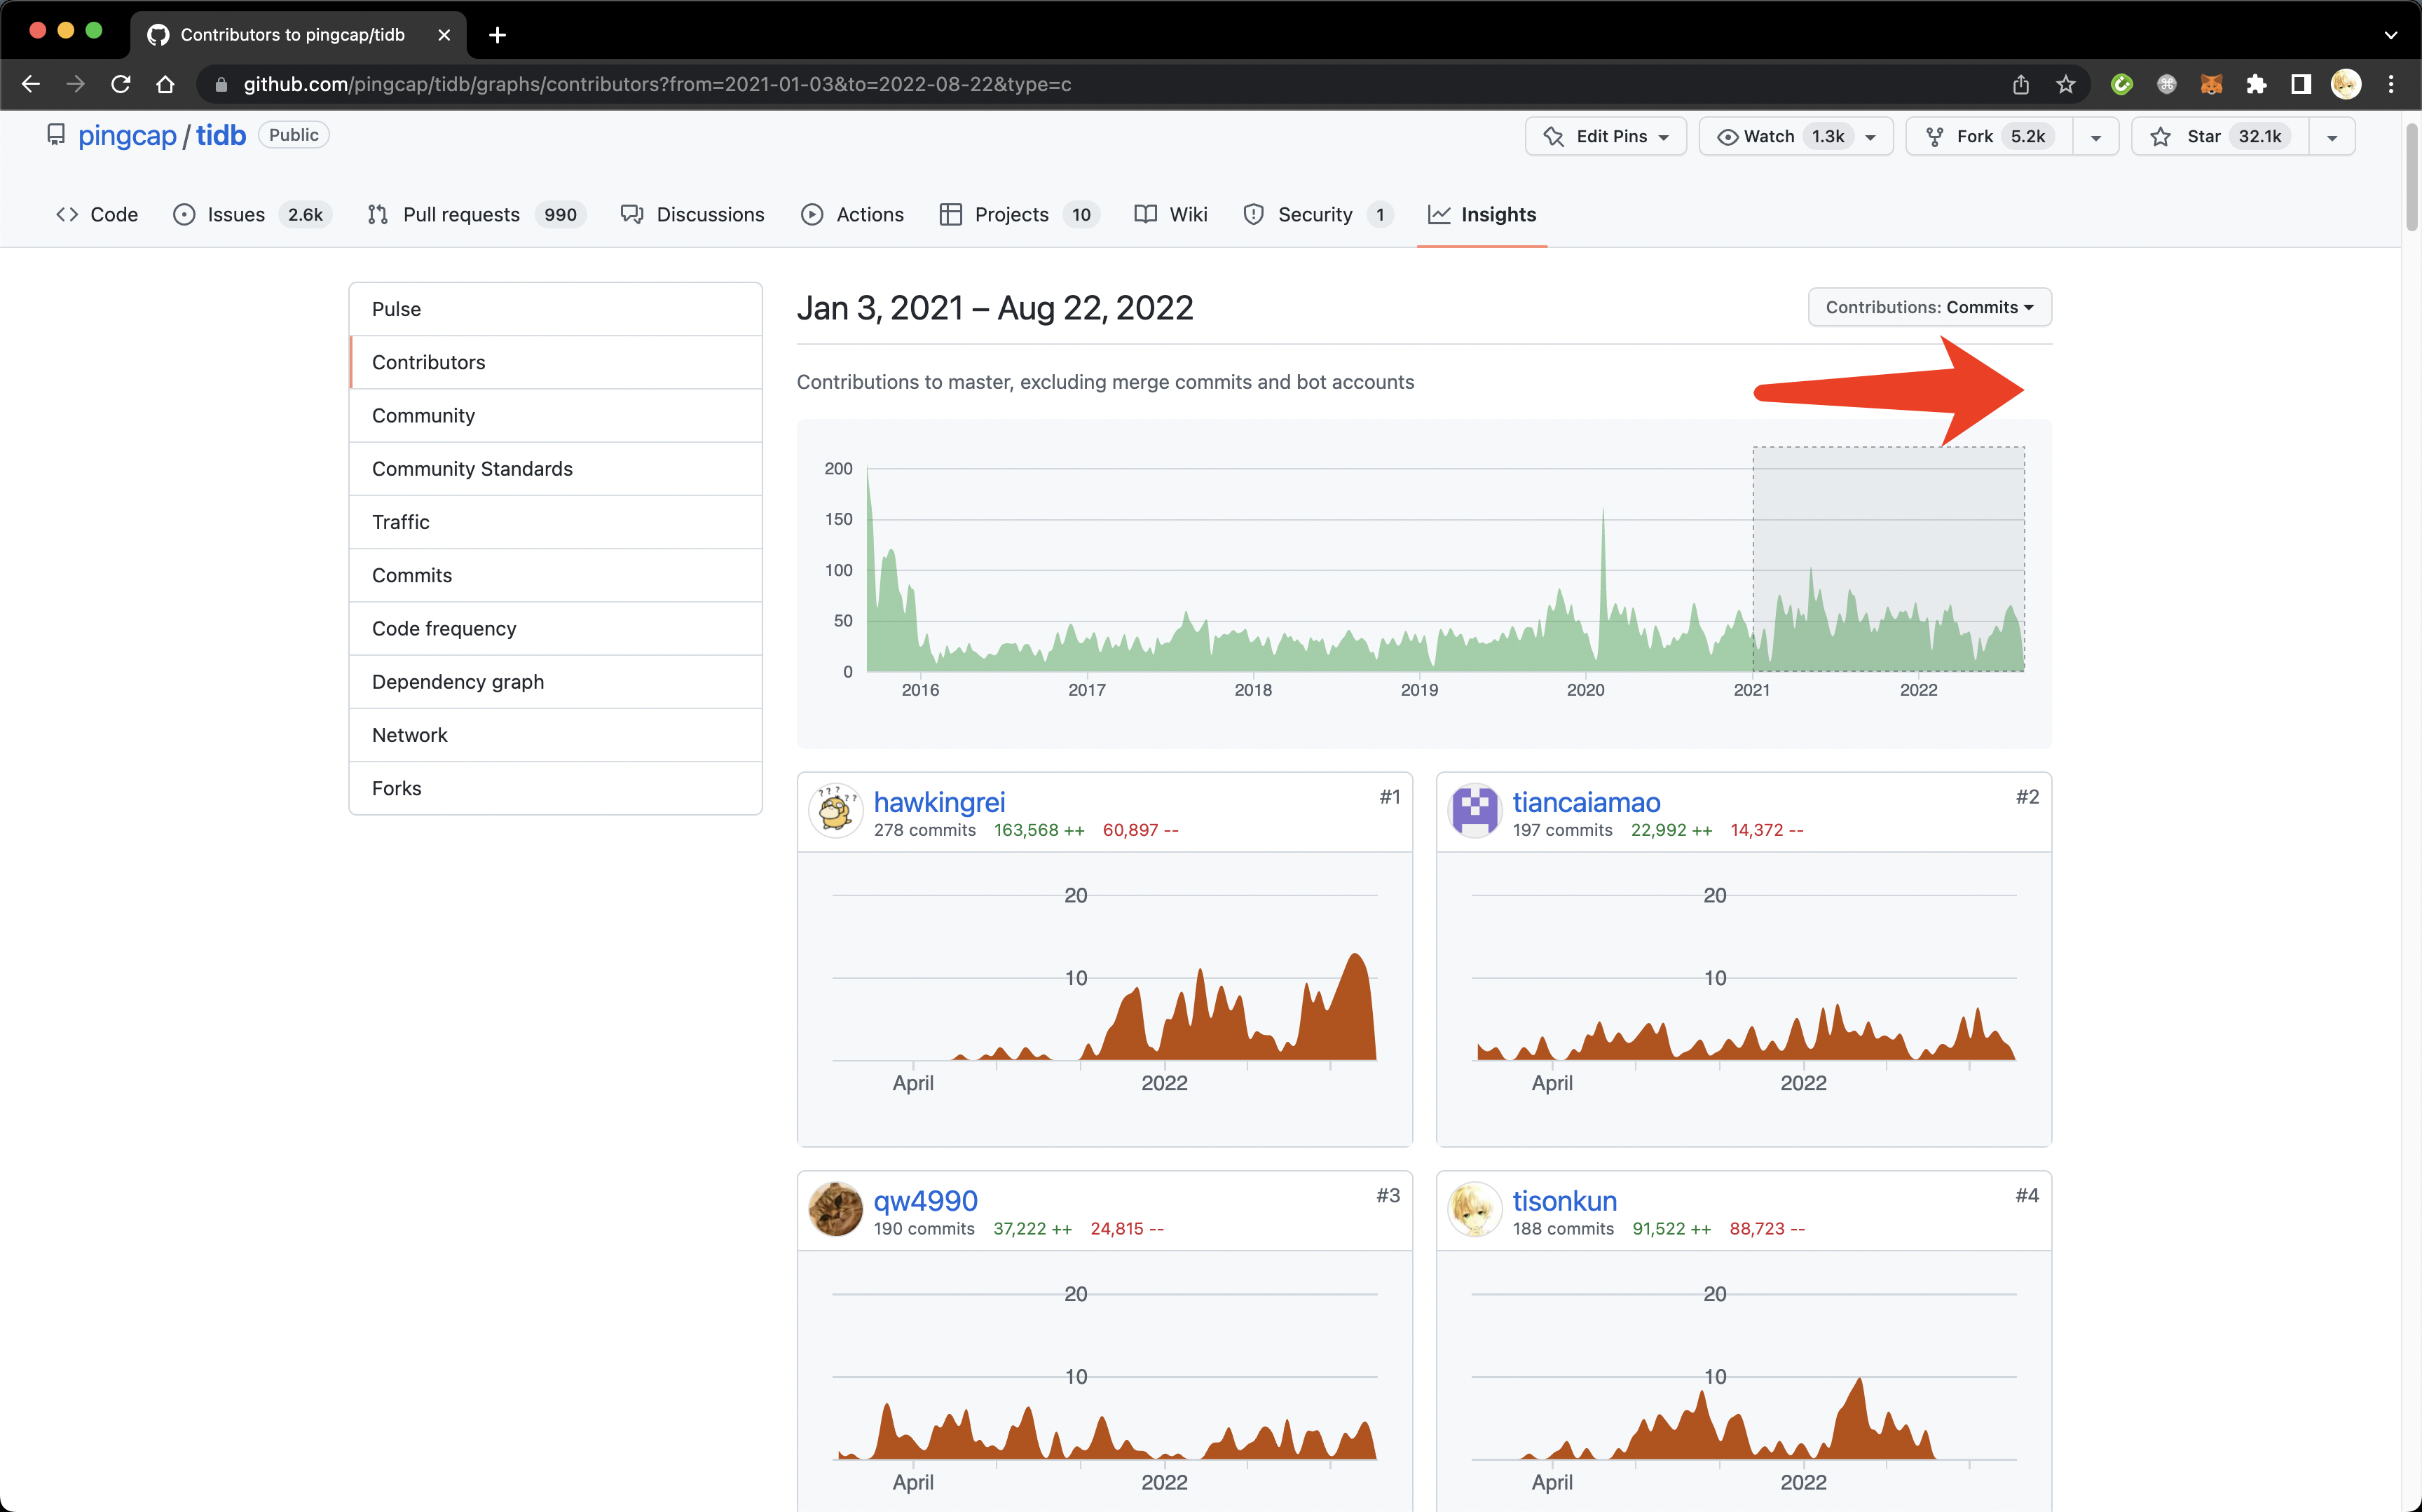This screenshot has width=2422, height=1512.
Task: Open a new browser tab with plus
Action: tap(497, 35)
